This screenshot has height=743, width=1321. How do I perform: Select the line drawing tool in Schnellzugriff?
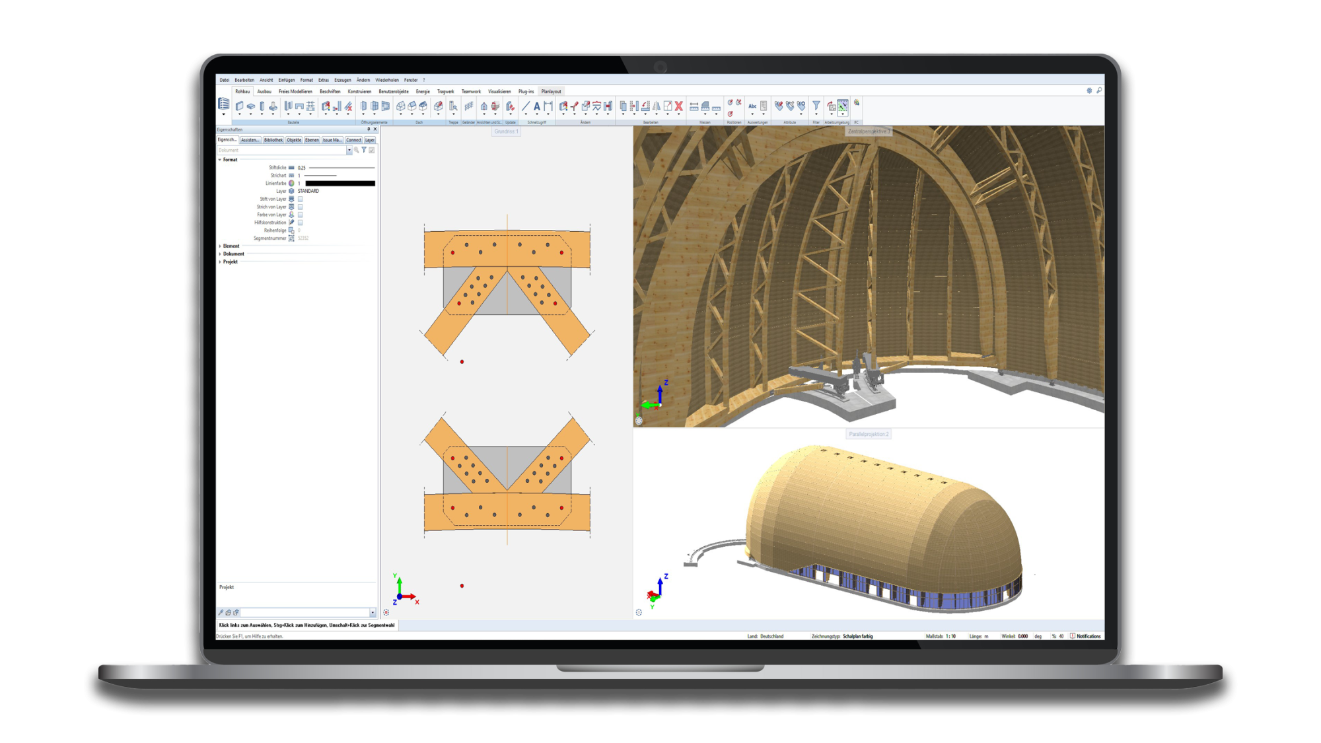pos(526,106)
